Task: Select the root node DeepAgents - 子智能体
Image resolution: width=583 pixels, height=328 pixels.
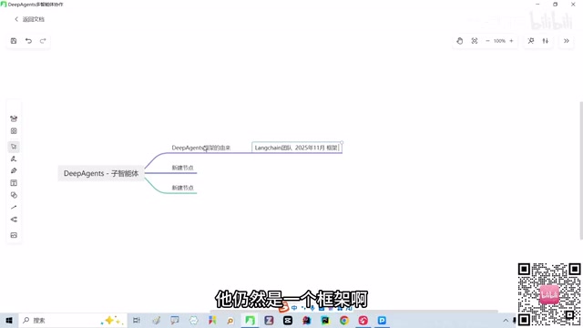Action: 101,173
